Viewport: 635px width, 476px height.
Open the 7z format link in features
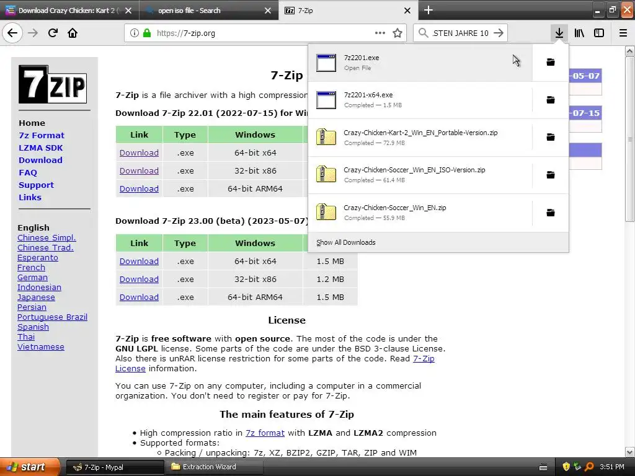click(x=265, y=433)
